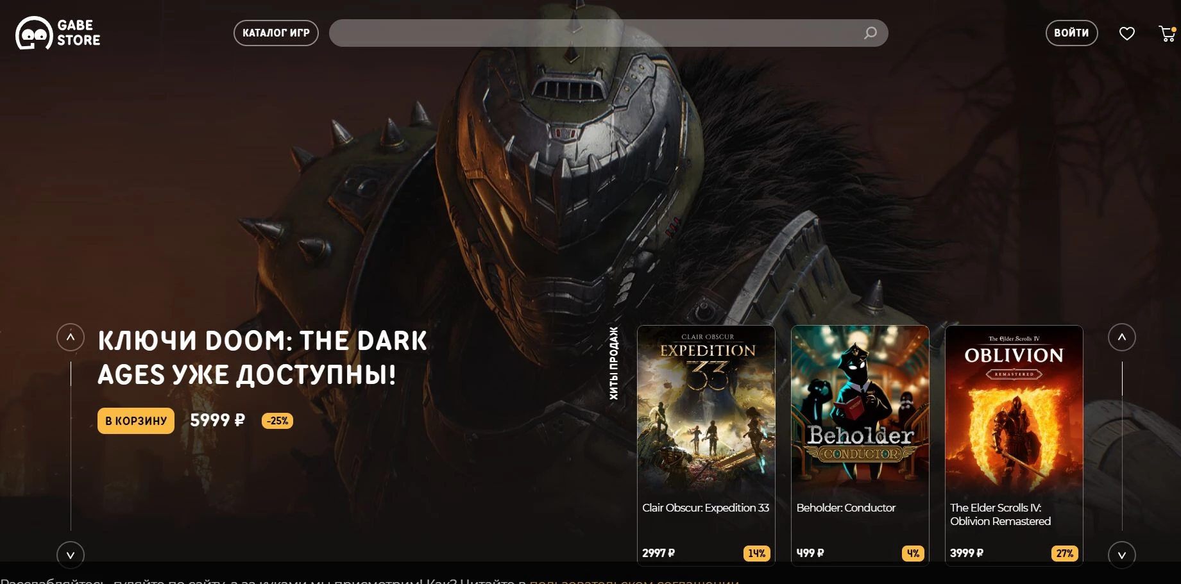This screenshot has width=1181, height=584.
Task: Open Clair Obscur: Expedition 33 cover
Action: [706, 410]
